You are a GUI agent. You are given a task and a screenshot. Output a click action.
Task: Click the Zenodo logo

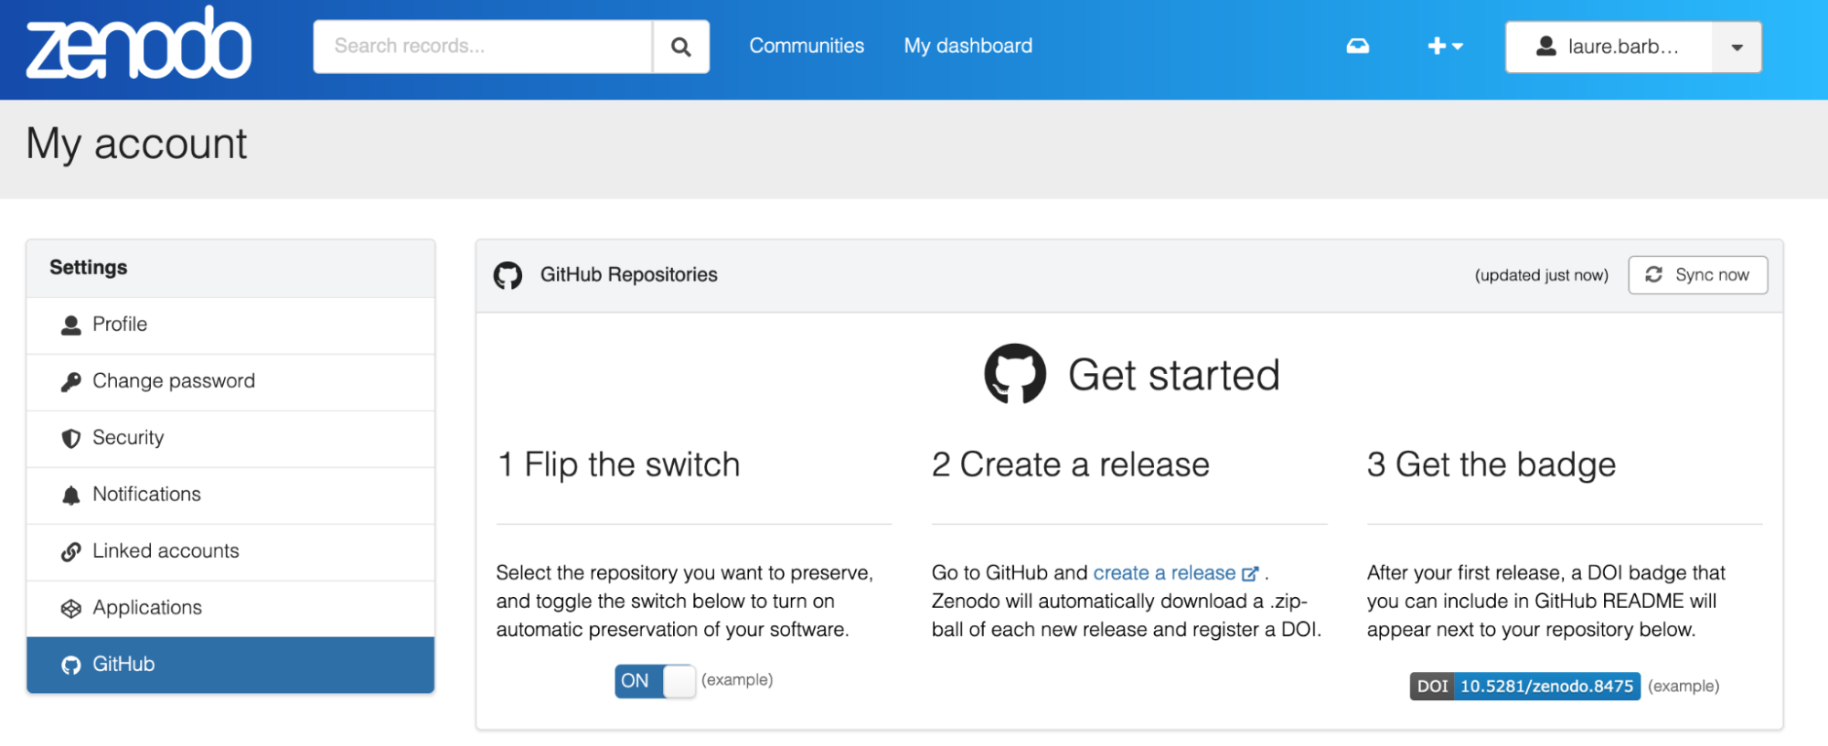pos(138,46)
